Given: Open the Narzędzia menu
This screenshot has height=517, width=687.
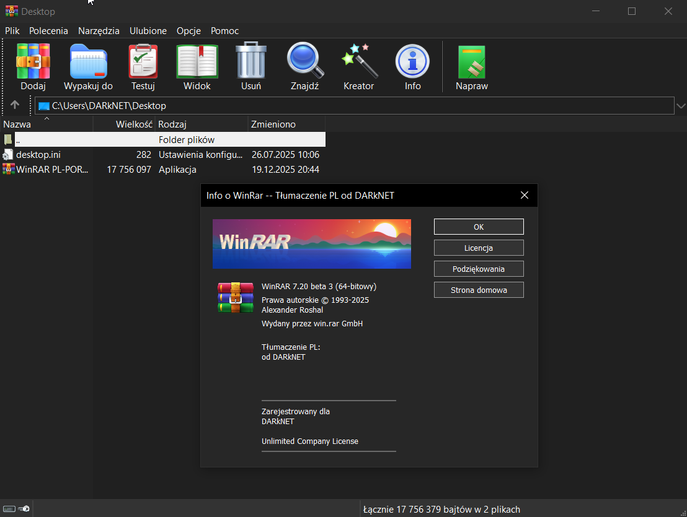Looking at the screenshot, I should [99, 30].
